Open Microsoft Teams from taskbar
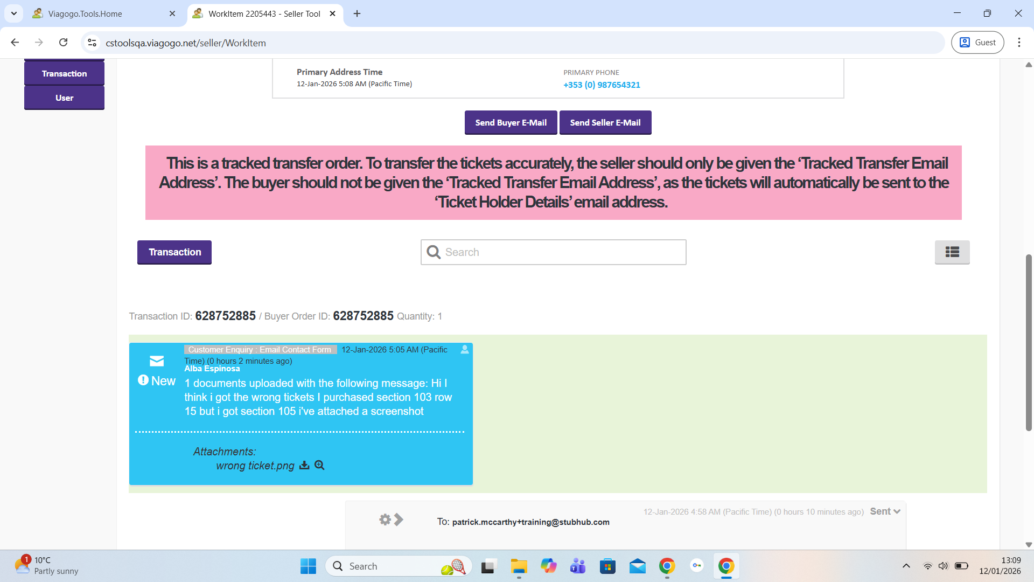 click(x=578, y=566)
